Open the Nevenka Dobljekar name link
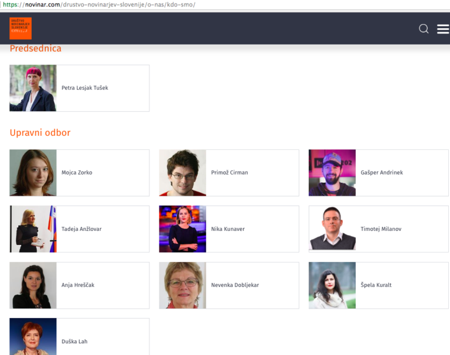Screen dimensions: 450x355 (235, 285)
